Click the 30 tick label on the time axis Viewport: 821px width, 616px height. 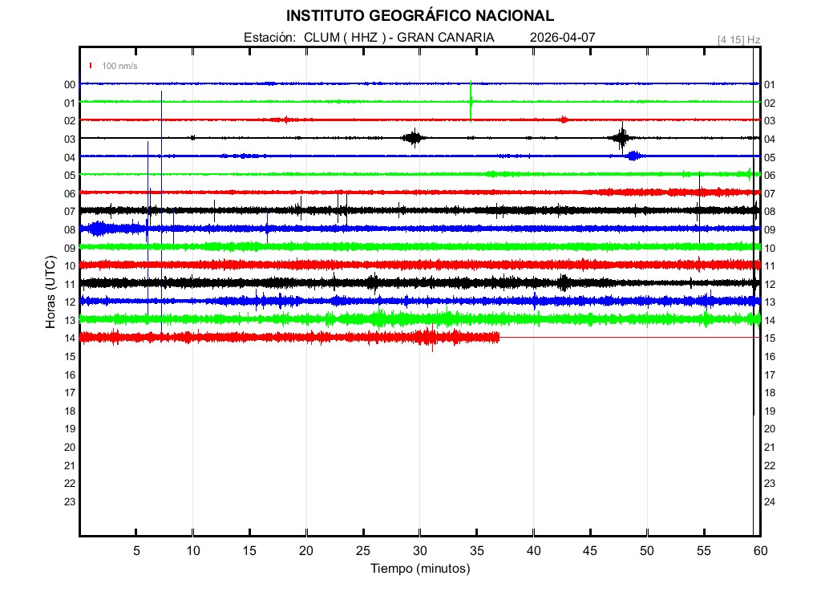point(419,551)
